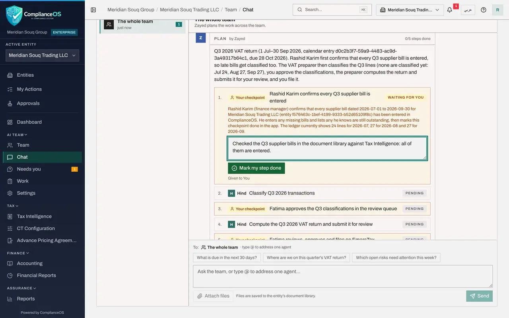509x318 pixels.
Task: Open Needs you in the sidebar
Action: 43,169
